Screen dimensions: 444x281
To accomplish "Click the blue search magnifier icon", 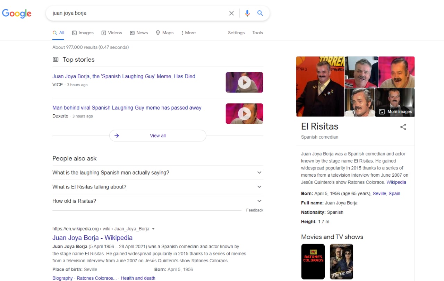I will (260, 13).
